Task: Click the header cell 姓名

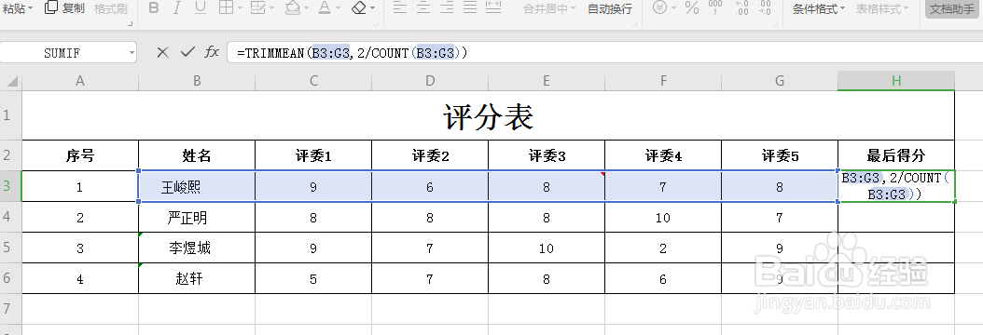Action: [x=197, y=155]
